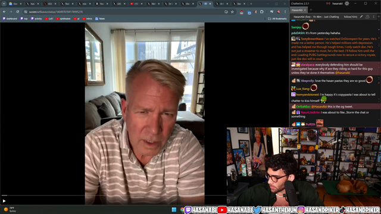Expand the Chrome tab search dropdown
381x214 pixels.
pyautogui.click(x=4, y=4)
